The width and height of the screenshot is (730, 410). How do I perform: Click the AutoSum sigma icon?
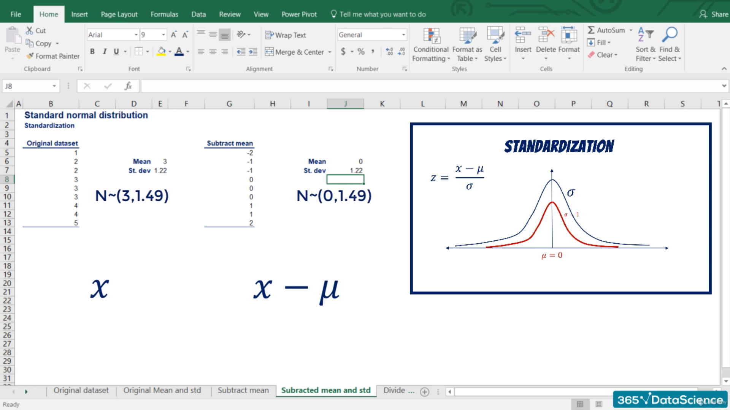(x=591, y=30)
